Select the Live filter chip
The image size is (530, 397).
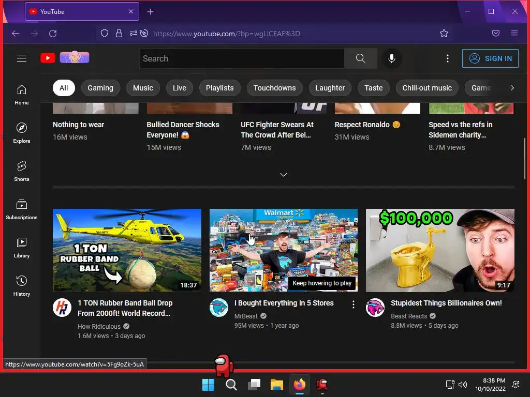click(180, 88)
